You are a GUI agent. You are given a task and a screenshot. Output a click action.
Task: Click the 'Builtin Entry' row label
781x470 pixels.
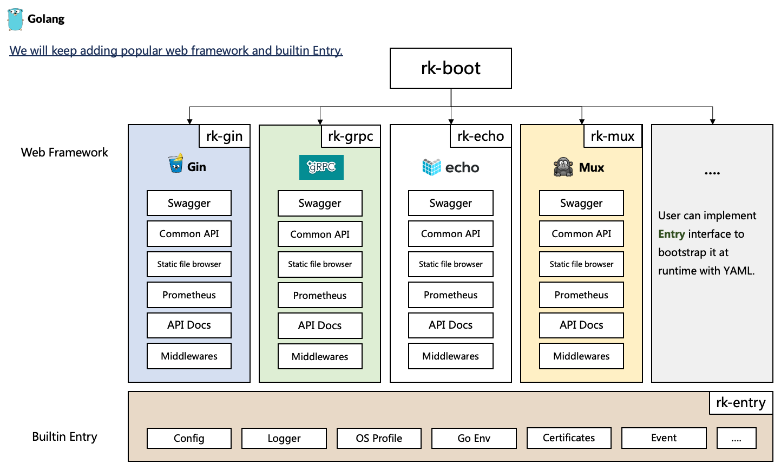pyautogui.click(x=64, y=437)
